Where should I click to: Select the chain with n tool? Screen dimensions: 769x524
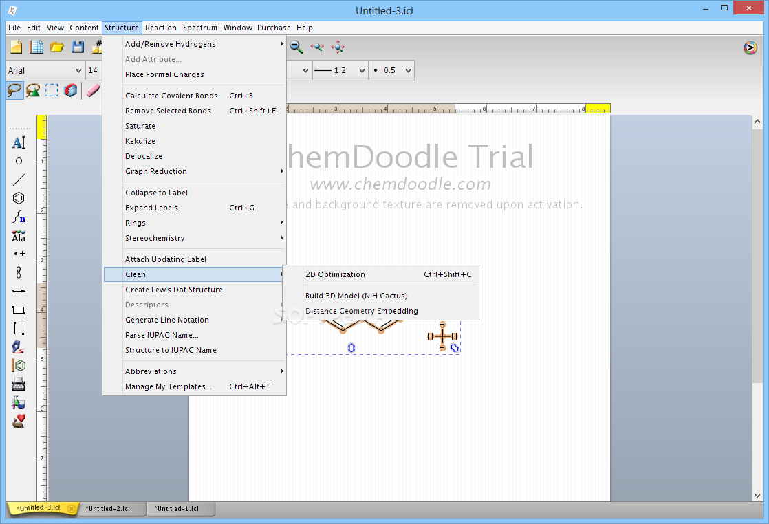coord(19,217)
